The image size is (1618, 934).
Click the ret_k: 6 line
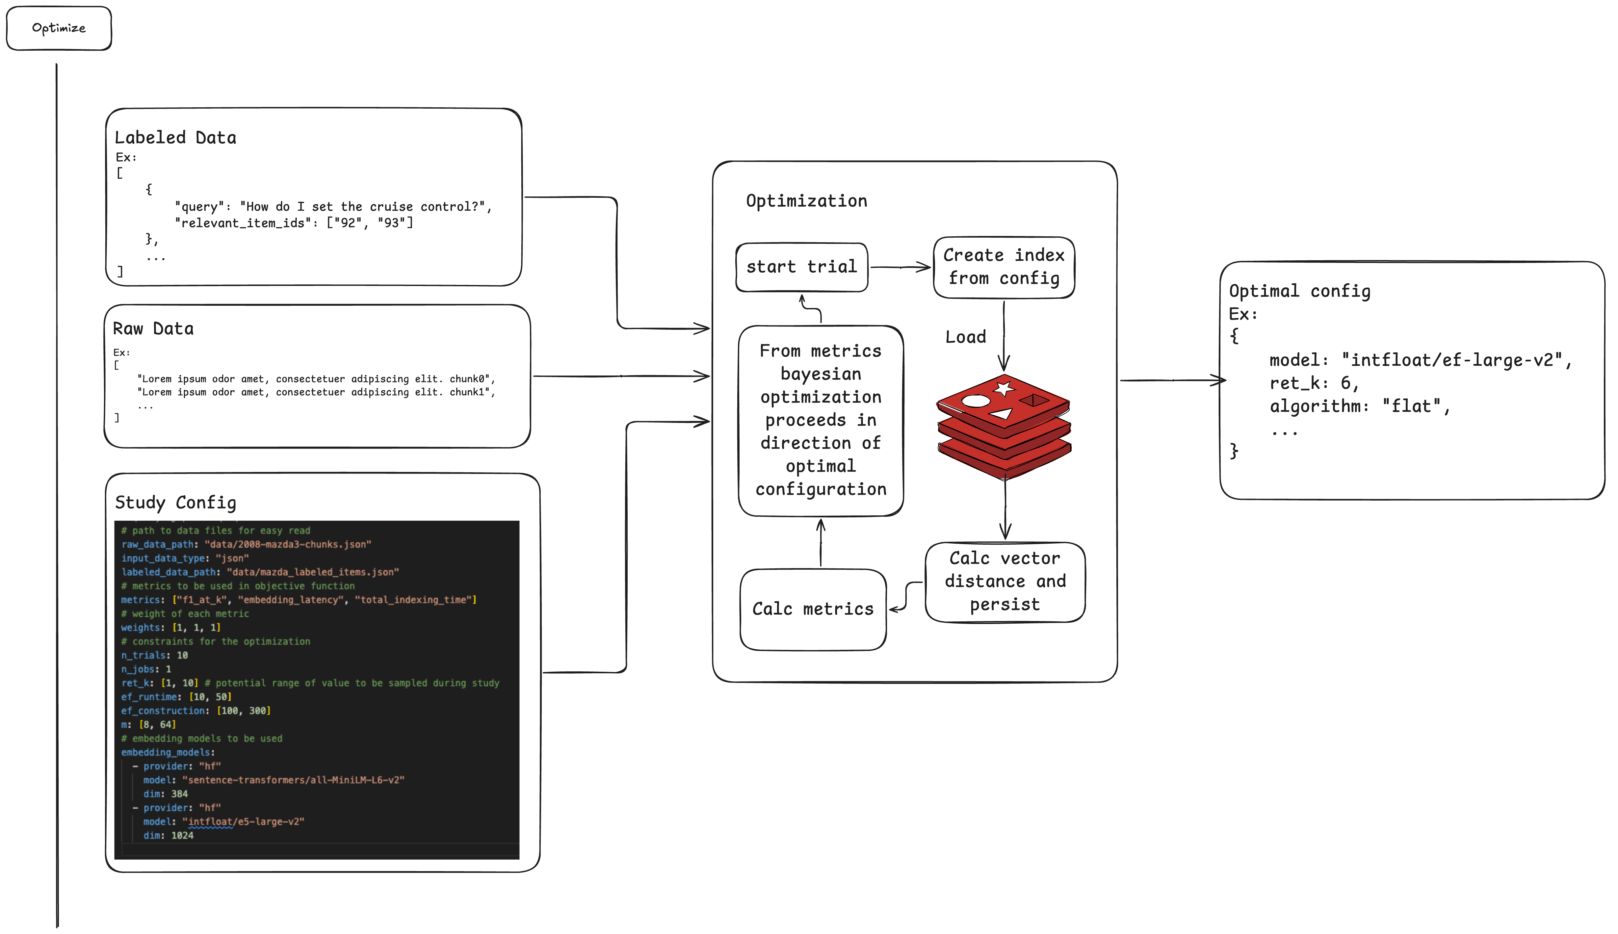(1314, 384)
